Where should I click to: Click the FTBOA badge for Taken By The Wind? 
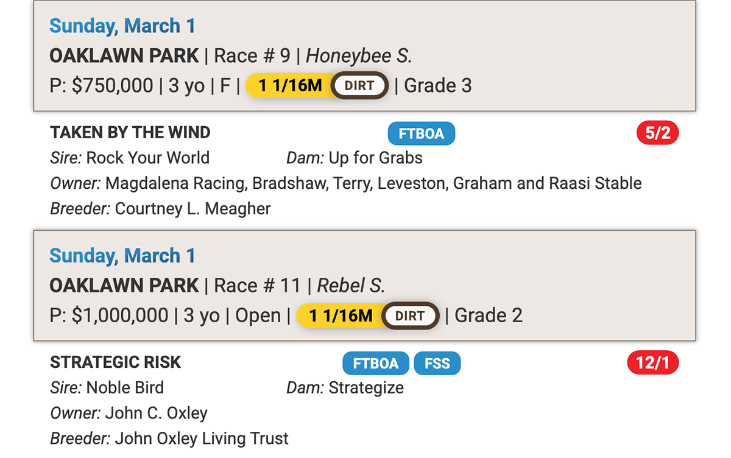[421, 133]
